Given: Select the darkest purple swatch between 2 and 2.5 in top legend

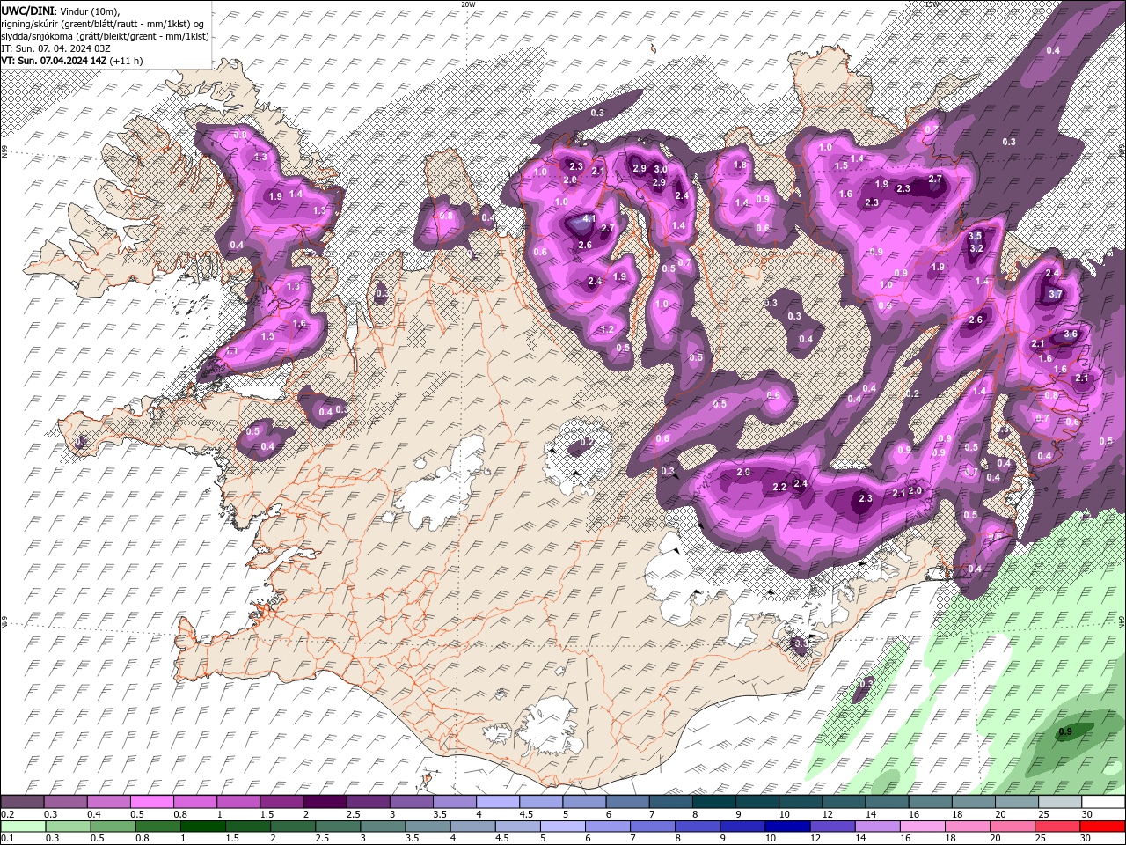Looking at the screenshot, I should tap(325, 801).
